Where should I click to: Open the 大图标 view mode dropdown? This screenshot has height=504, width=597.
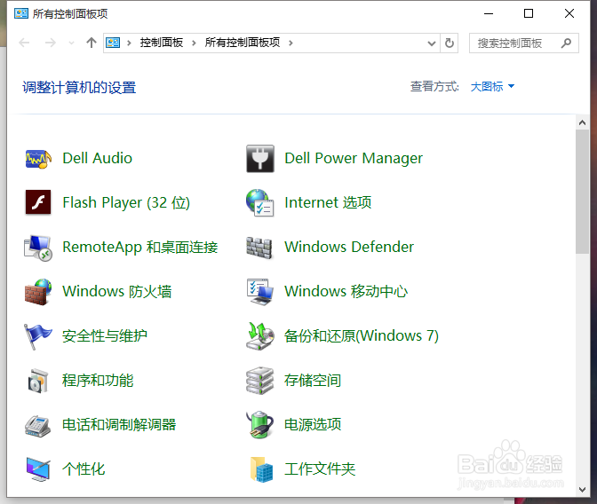click(x=492, y=87)
